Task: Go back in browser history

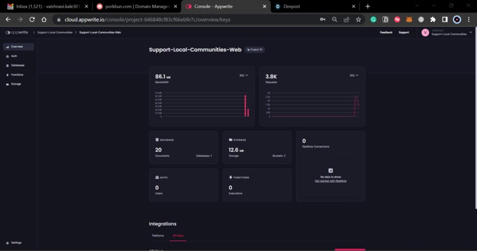Action: [8, 20]
